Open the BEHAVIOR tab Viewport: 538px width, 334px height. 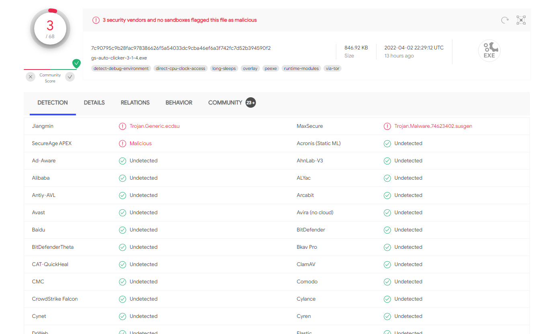click(x=179, y=103)
